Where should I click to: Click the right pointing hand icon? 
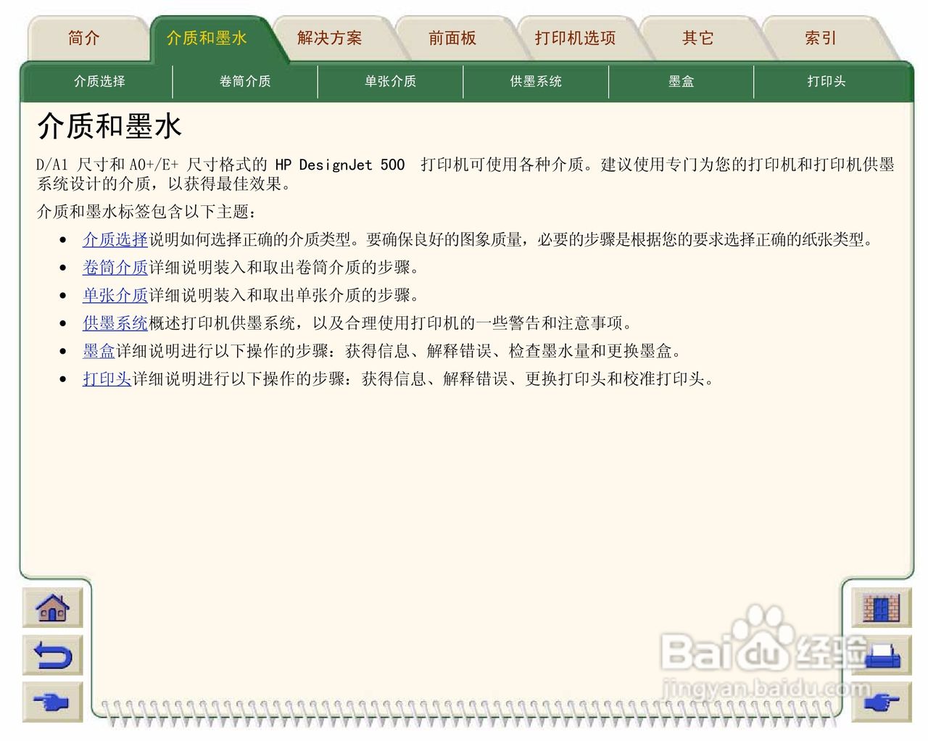881,702
